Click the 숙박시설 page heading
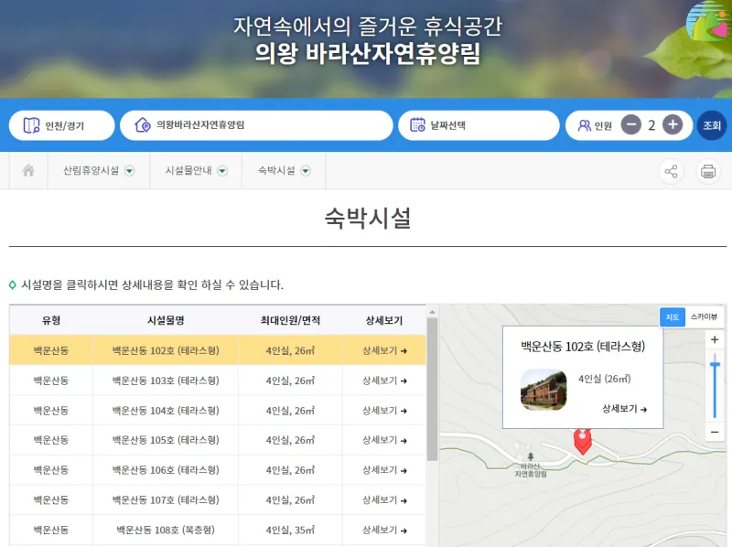This screenshot has height=547, width=732. 368,218
